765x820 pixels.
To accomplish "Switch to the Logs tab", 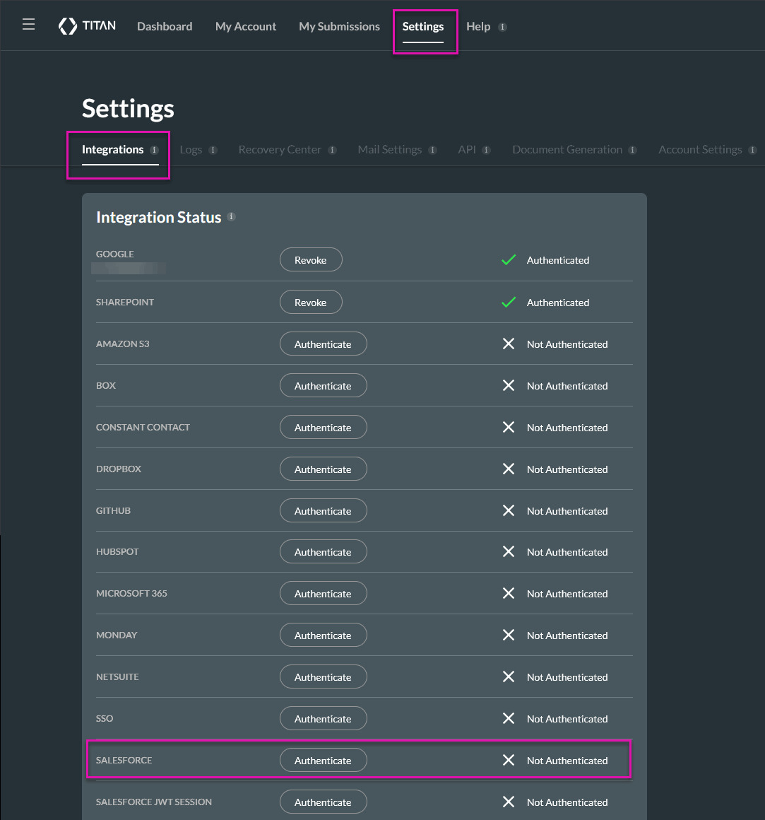I will 191,150.
